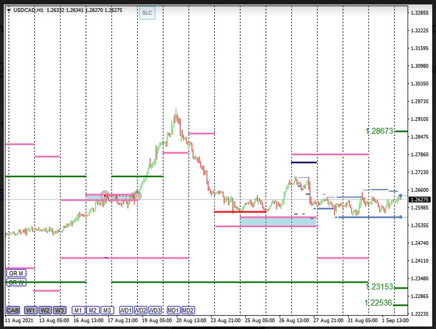Activate the MD1 button
The height and width of the screenshot is (329, 436).
[x=173, y=311]
